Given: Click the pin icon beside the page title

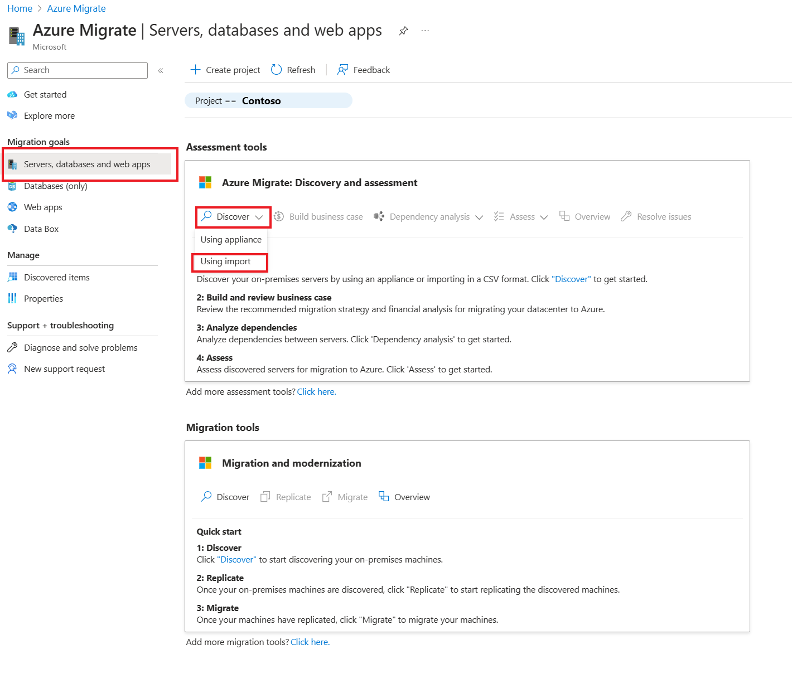Looking at the screenshot, I should point(403,31).
